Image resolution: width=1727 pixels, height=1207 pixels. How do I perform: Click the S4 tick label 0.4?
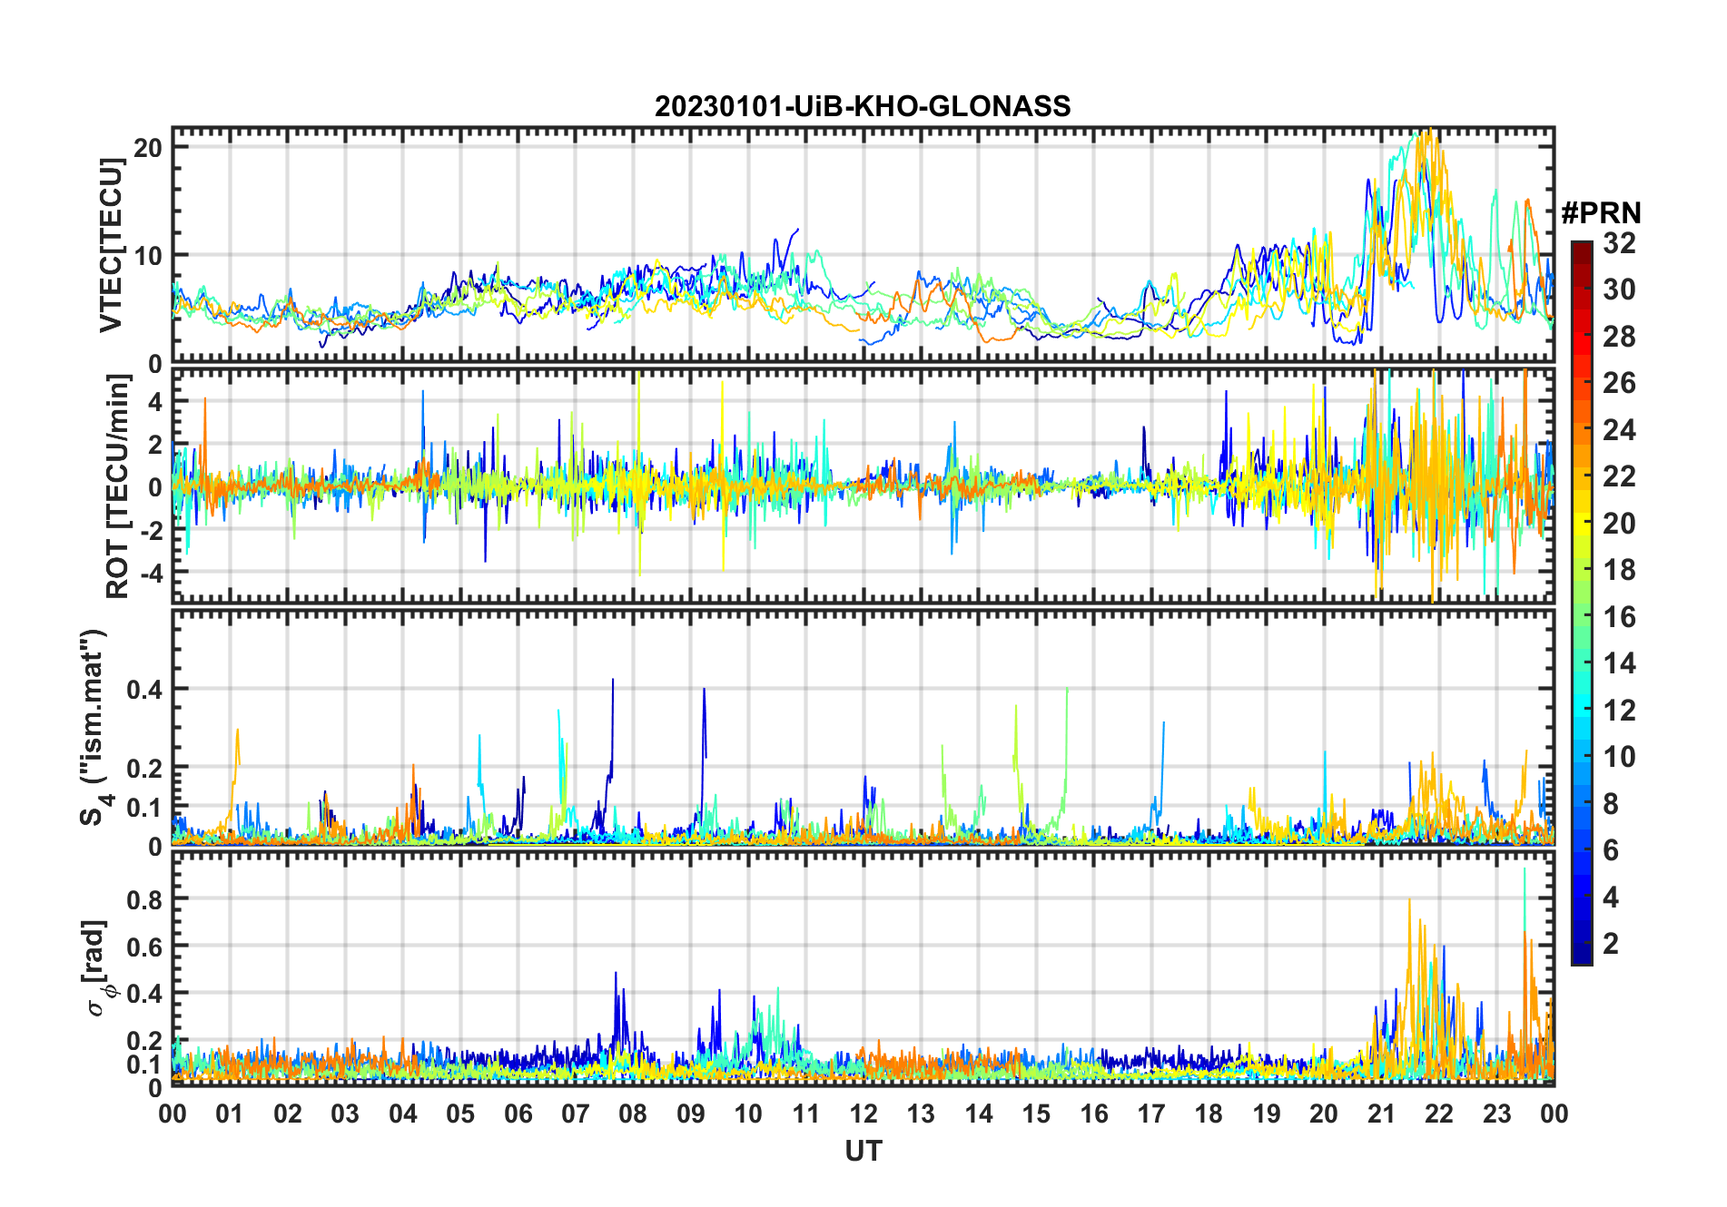click(x=145, y=690)
